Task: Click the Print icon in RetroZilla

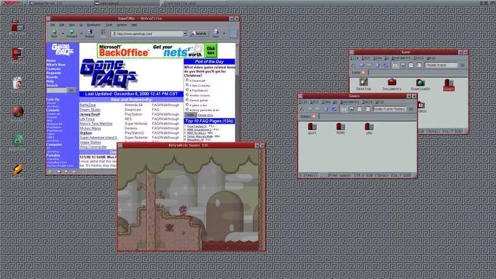Action: coord(216,33)
